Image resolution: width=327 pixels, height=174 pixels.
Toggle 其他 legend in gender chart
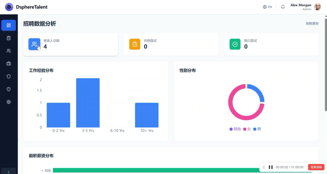[x=235, y=129]
